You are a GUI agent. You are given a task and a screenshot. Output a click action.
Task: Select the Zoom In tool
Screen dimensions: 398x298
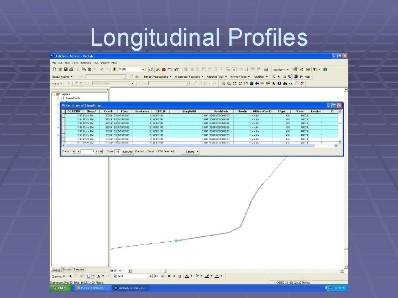(223, 83)
